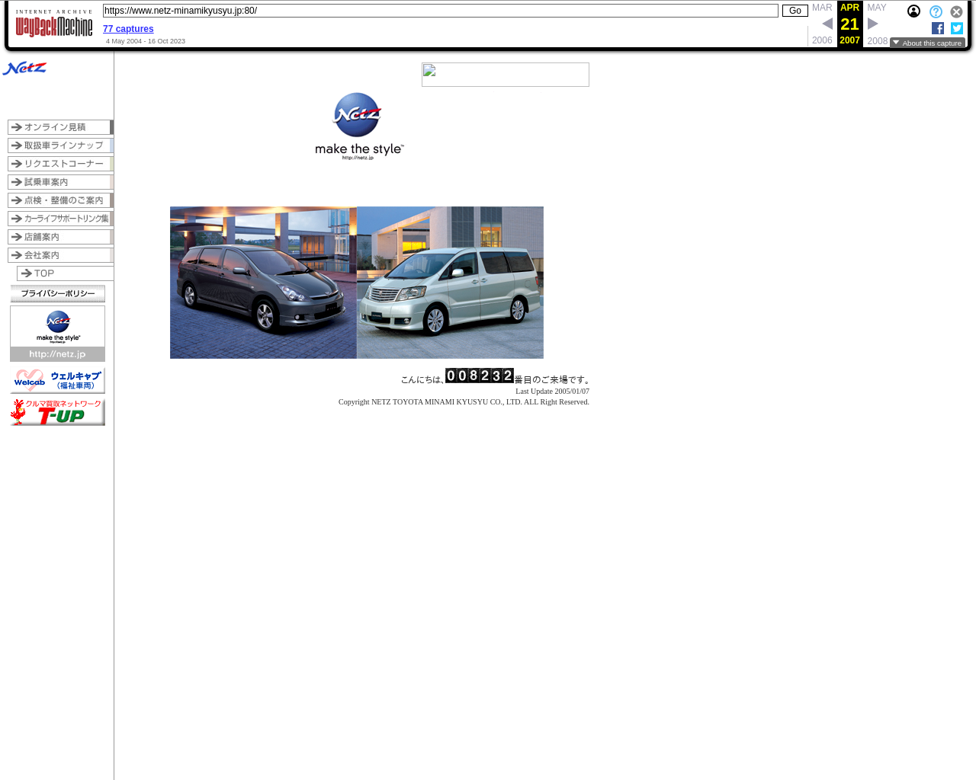The height and width of the screenshot is (780, 976).
Task: Open 取扱車ラインナップ menu item
Action: click(x=60, y=145)
